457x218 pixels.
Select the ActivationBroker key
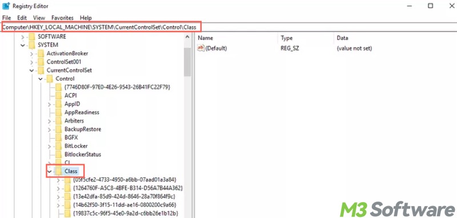[x=67, y=54]
